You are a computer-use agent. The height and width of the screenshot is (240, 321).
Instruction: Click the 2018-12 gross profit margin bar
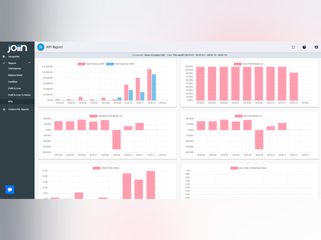(x=294, y=86)
